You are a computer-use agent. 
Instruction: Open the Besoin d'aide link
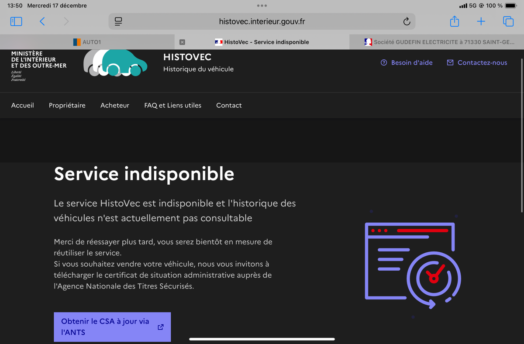[x=407, y=63]
